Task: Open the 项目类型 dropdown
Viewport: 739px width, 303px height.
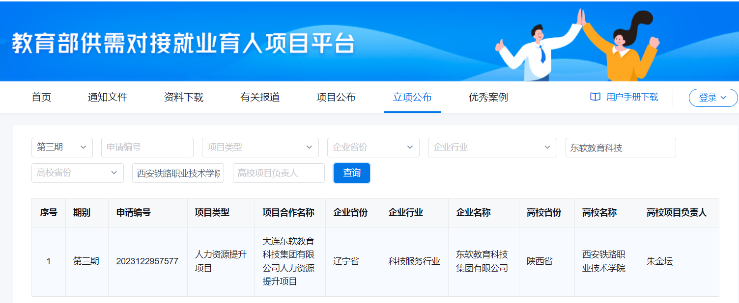Action: click(x=260, y=148)
